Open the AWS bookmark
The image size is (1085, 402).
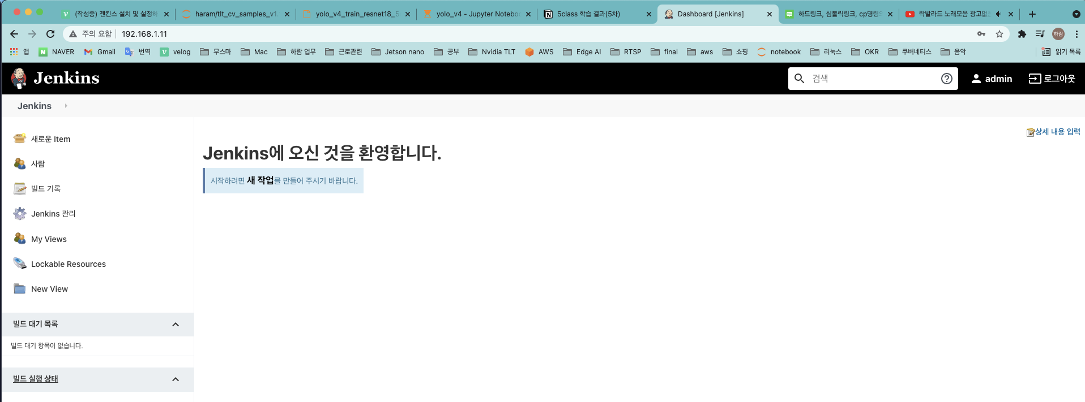coord(539,51)
